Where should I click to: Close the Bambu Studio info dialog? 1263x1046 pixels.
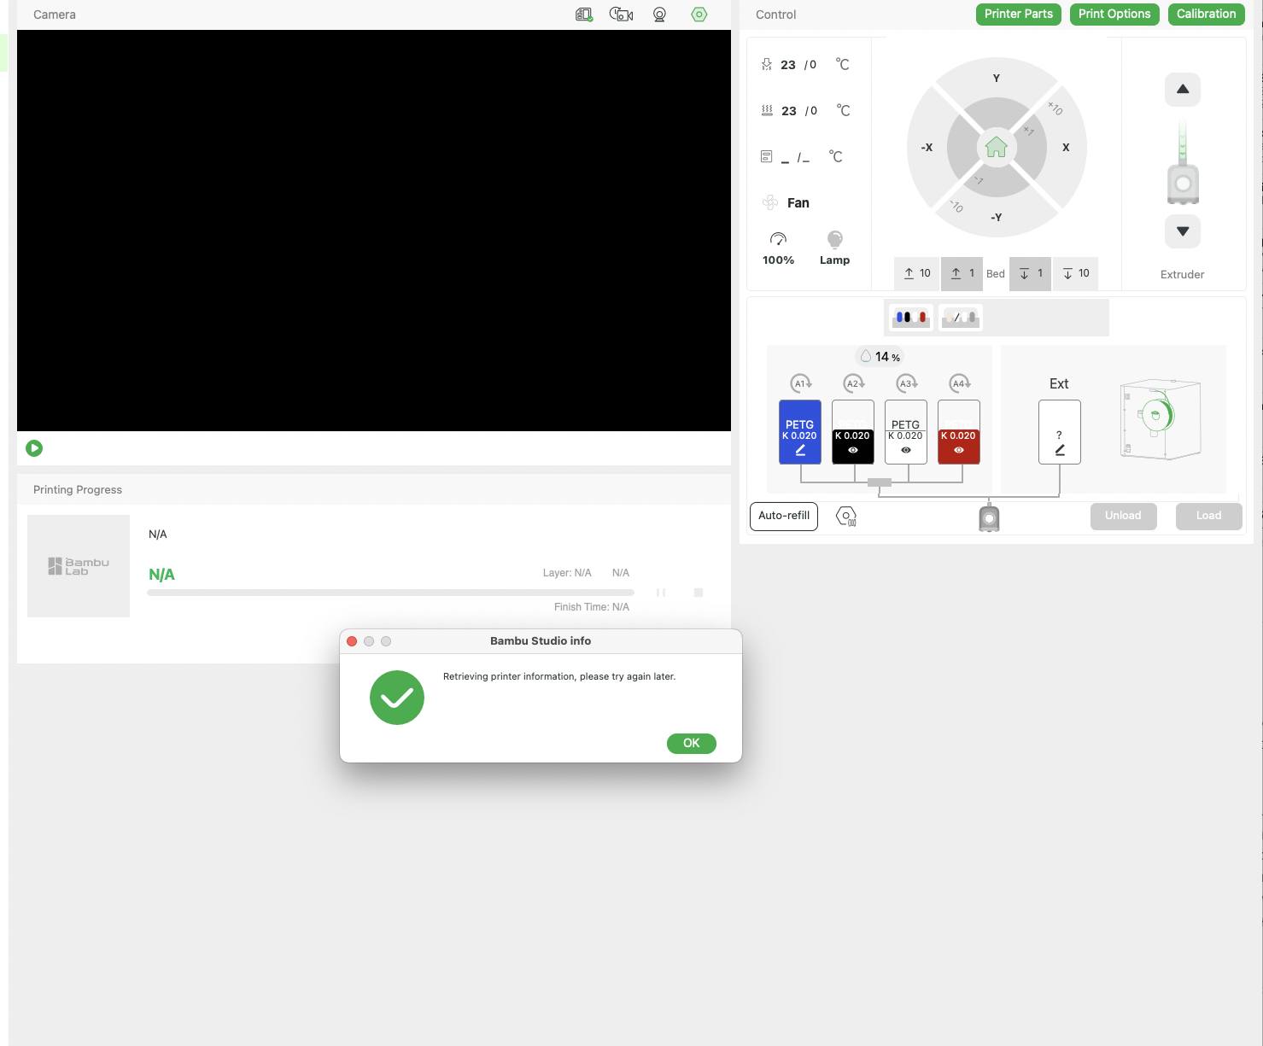352,641
